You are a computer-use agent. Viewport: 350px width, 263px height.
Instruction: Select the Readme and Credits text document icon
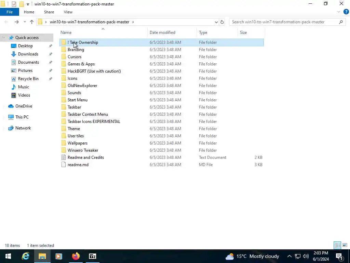pyautogui.click(x=64, y=157)
